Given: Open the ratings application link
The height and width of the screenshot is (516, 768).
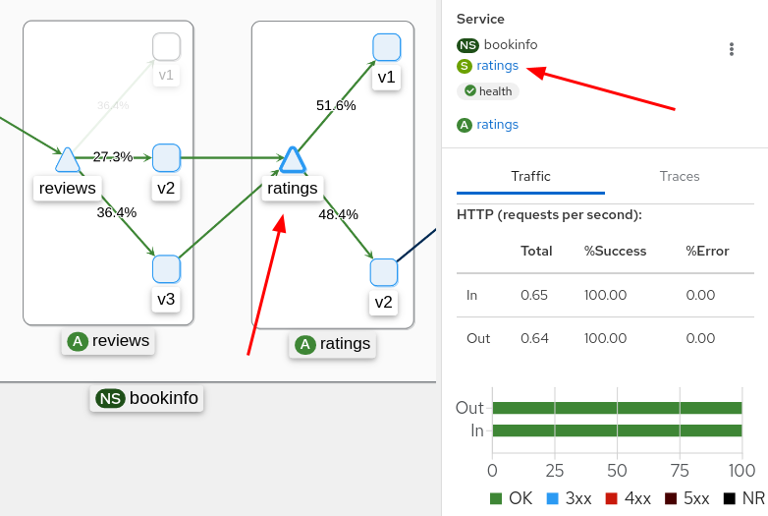Looking at the screenshot, I should (497, 125).
